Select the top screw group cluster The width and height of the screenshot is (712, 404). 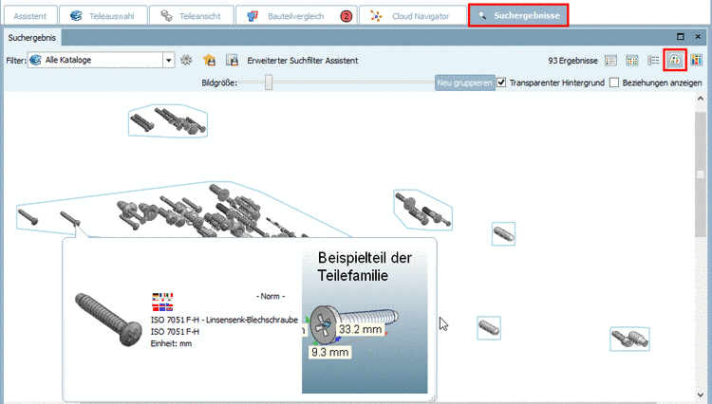167,120
